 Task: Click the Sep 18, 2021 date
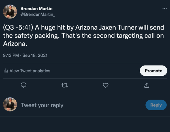36,55
